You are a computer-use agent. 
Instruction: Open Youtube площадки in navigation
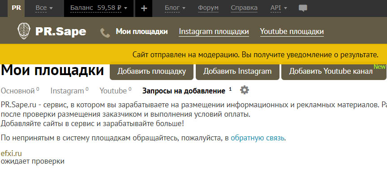[292, 32]
